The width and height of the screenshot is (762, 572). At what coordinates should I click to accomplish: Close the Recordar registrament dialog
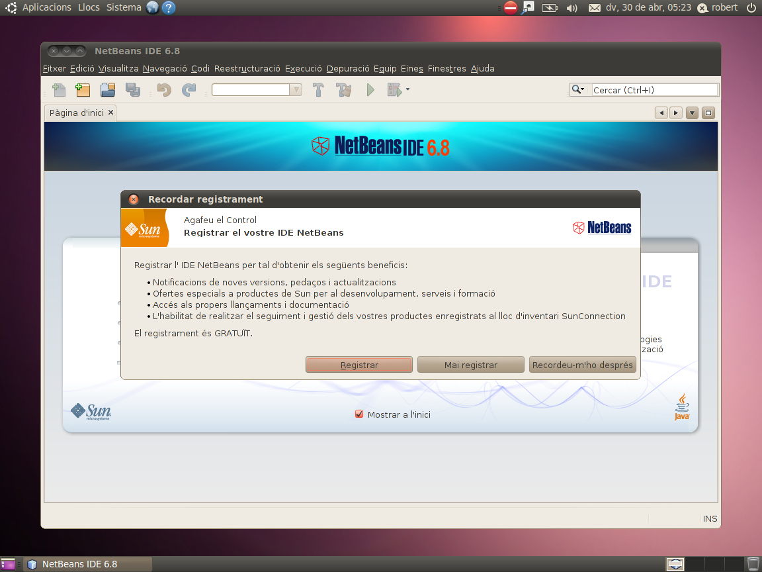point(134,199)
